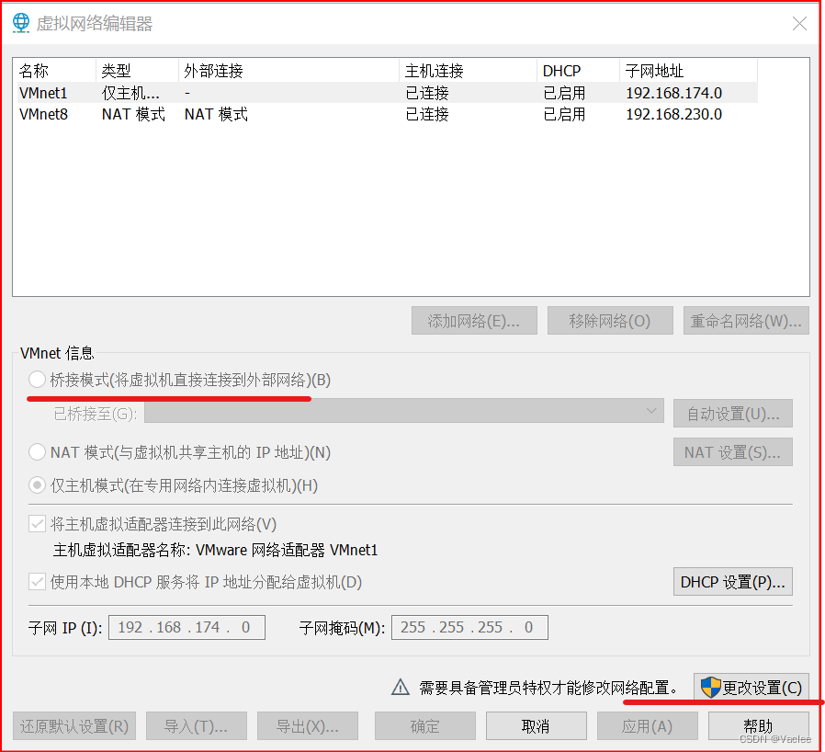825x752 pixels.
Task: Click the warning triangle icon beside admin notice
Action: click(401, 688)
